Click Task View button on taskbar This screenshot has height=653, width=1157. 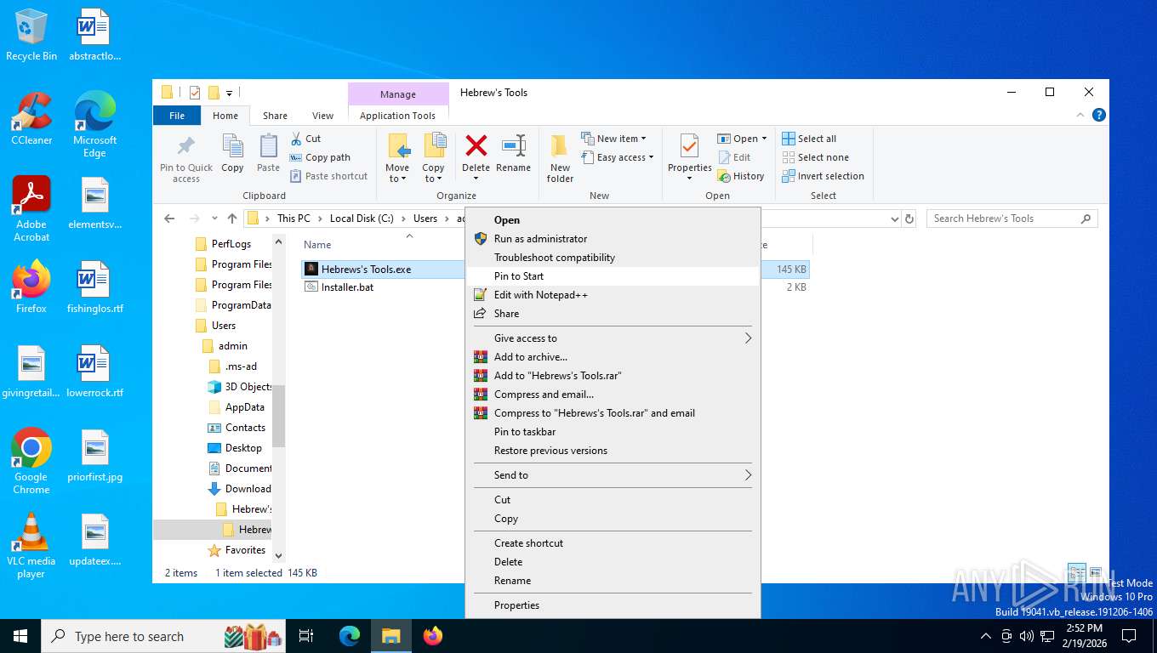[306, 636]
